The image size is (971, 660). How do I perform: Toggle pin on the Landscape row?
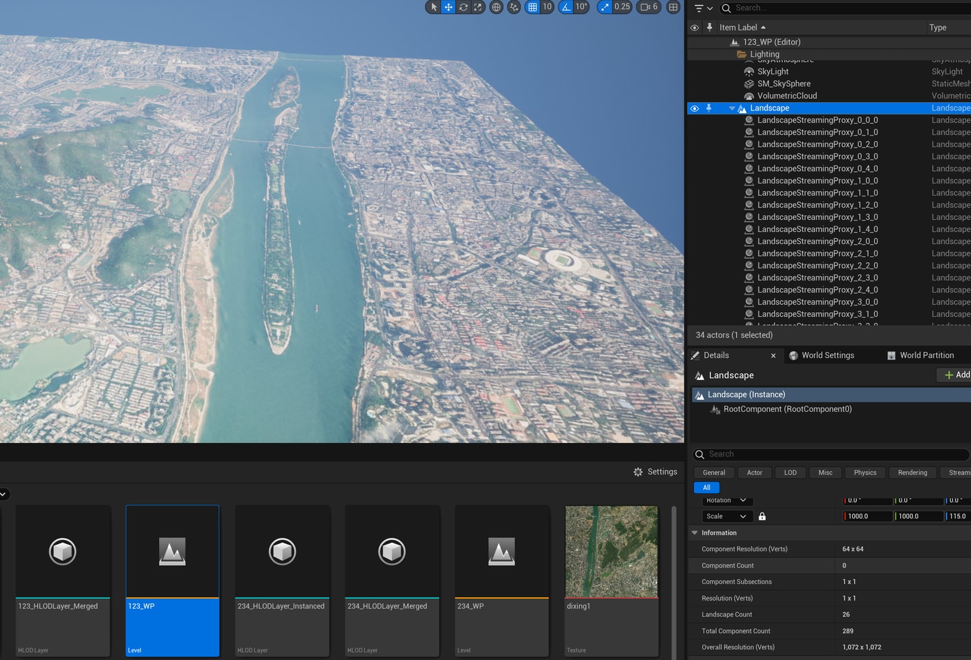(709, 108)
